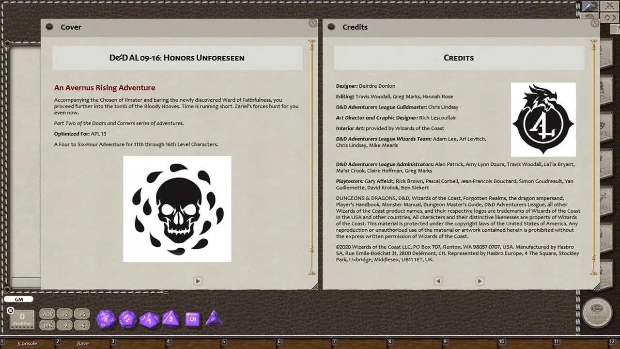Toggle the -2 modifier button
Screen dimensions: 620x349
click(x=65, y=325)
